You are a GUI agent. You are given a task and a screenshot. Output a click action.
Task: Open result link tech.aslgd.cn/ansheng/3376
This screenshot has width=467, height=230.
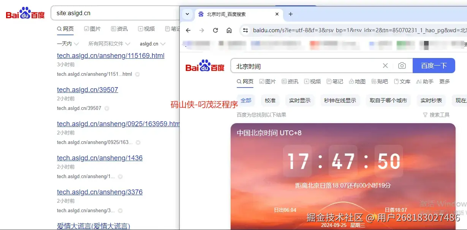click(x=100, y=192)
